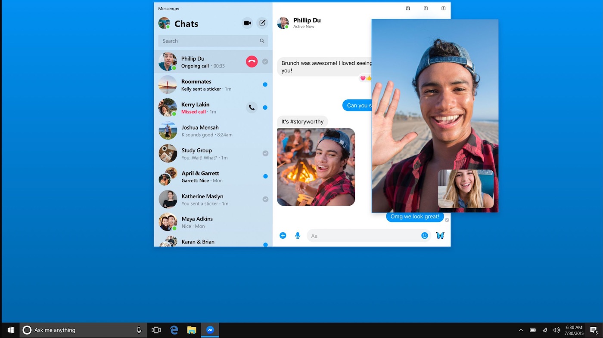The height and width of the screenshot is (338, 603).
Task: Compose a new message with the pencil icon
Action: [x=262, y=23]
